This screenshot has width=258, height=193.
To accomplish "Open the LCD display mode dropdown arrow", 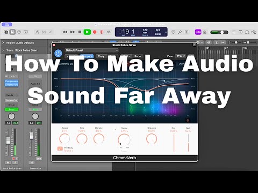I will pos(166,32).
